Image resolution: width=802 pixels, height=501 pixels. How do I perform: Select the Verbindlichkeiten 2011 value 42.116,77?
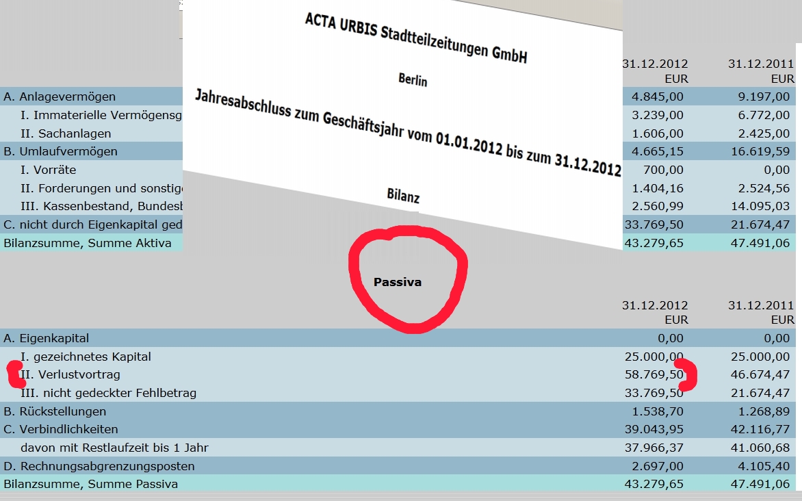[x=759, y=429]
